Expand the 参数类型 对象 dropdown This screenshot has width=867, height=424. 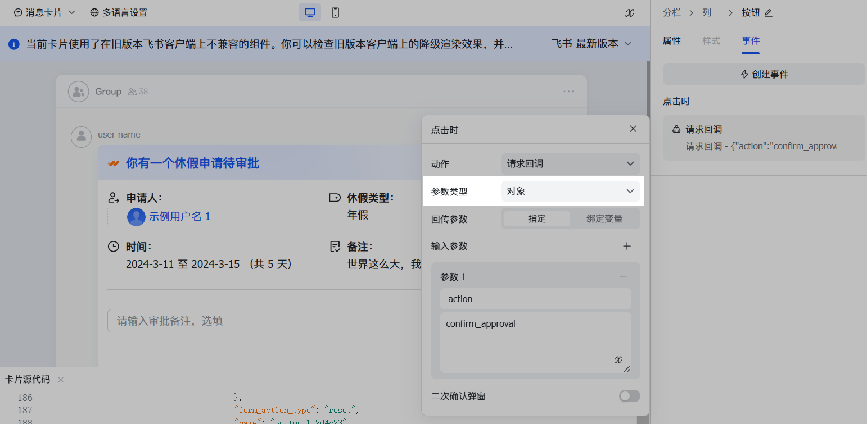tap(570, 192)
